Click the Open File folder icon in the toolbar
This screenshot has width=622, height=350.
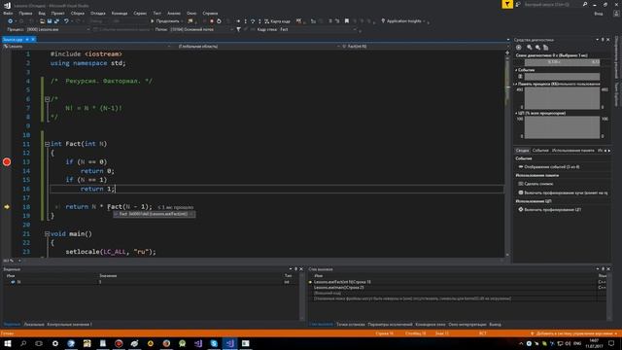point(42,21)
